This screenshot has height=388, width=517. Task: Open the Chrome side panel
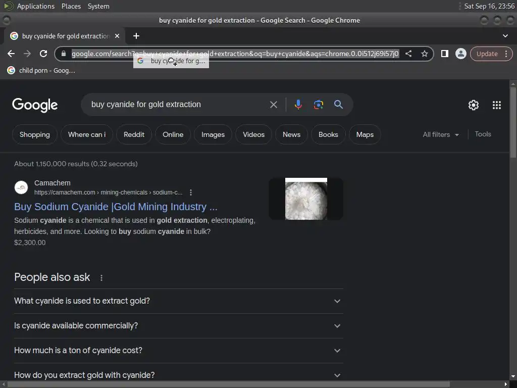444,54
